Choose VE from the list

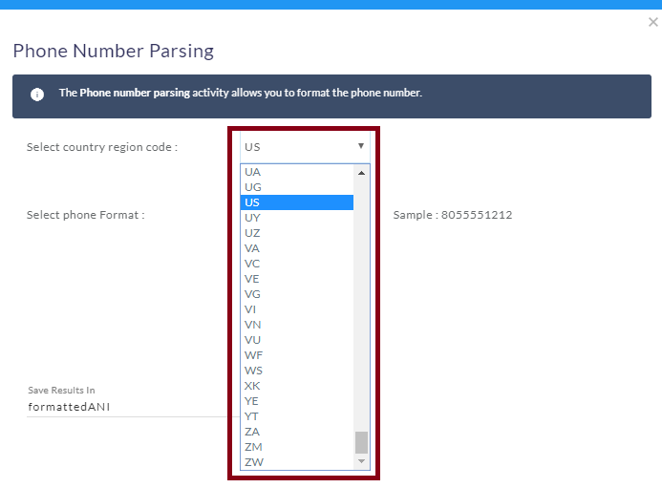[x=297, y=279]
